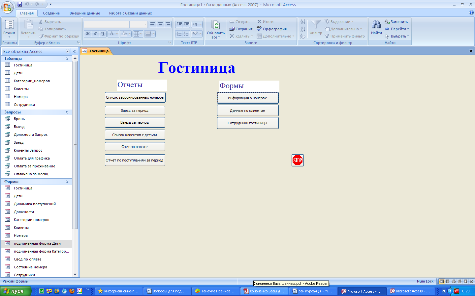The height and width of the screenshot is (296, 475).
Task: Collapse the Запросы group
Action: (x=67, y=112)
